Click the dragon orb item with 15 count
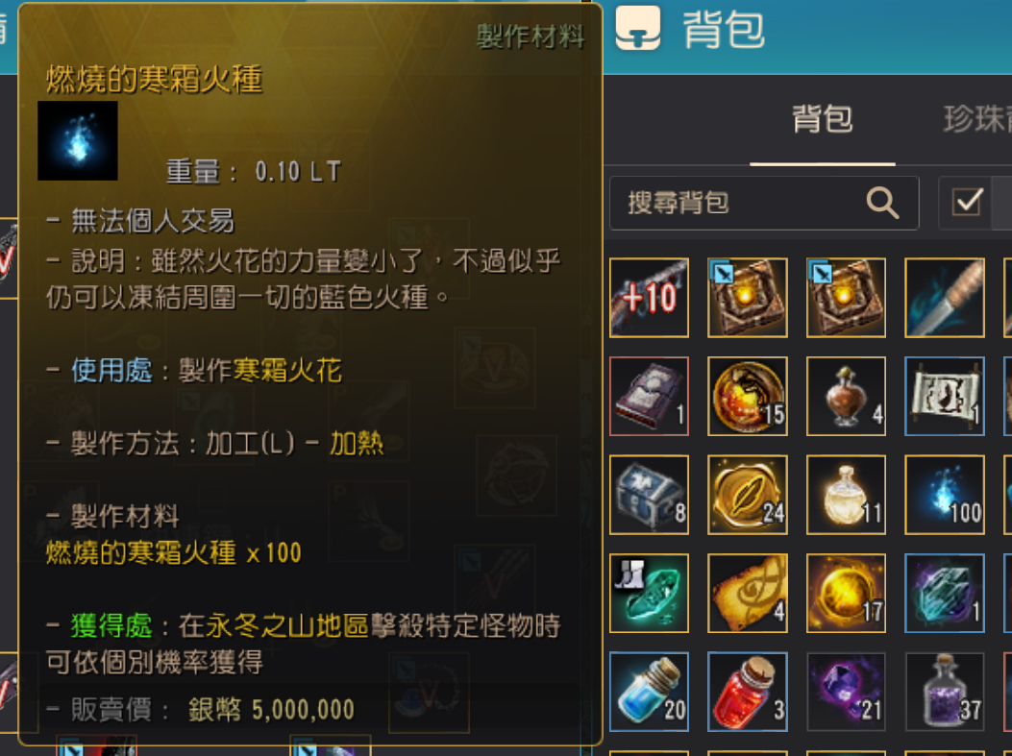 click(748, 396)
